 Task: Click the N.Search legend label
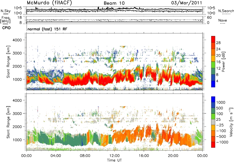click(x=226, y=11)
